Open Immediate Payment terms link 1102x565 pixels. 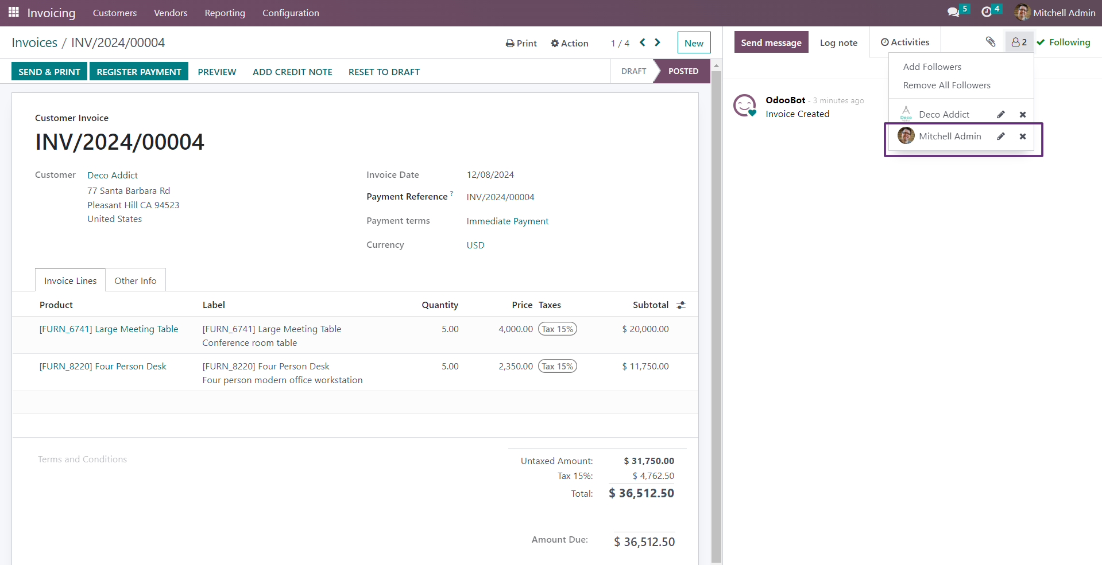tap(508, 221)
